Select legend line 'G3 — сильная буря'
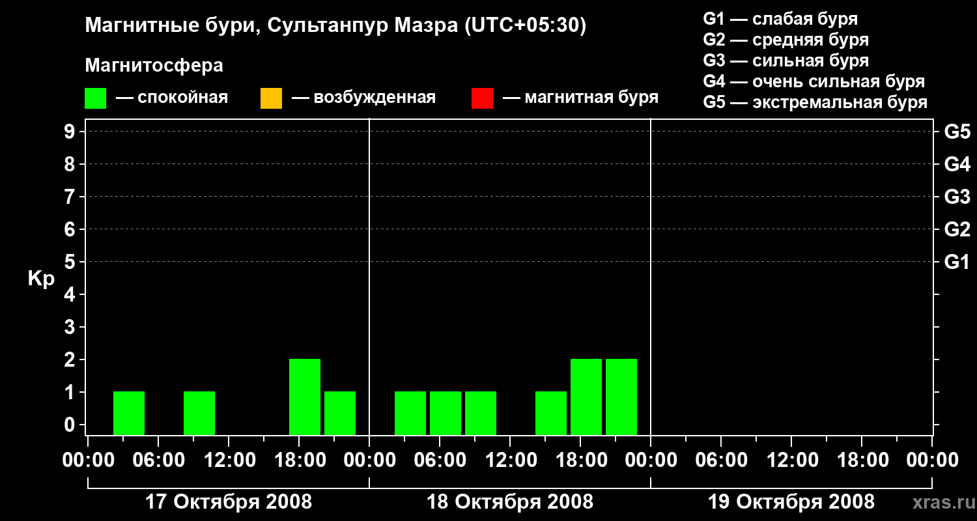 pyautogui.click(x=786, y=61)
